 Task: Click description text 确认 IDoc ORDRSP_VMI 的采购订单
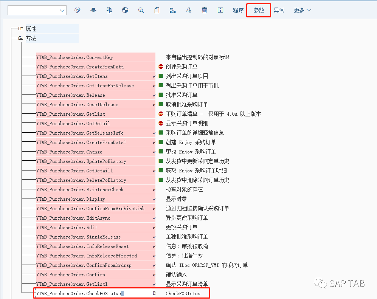(x=207, y=265)
